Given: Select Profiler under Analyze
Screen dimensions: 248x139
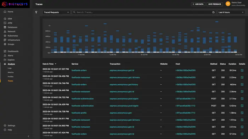Looking at the screenshot, I should [x=11, y=77].
